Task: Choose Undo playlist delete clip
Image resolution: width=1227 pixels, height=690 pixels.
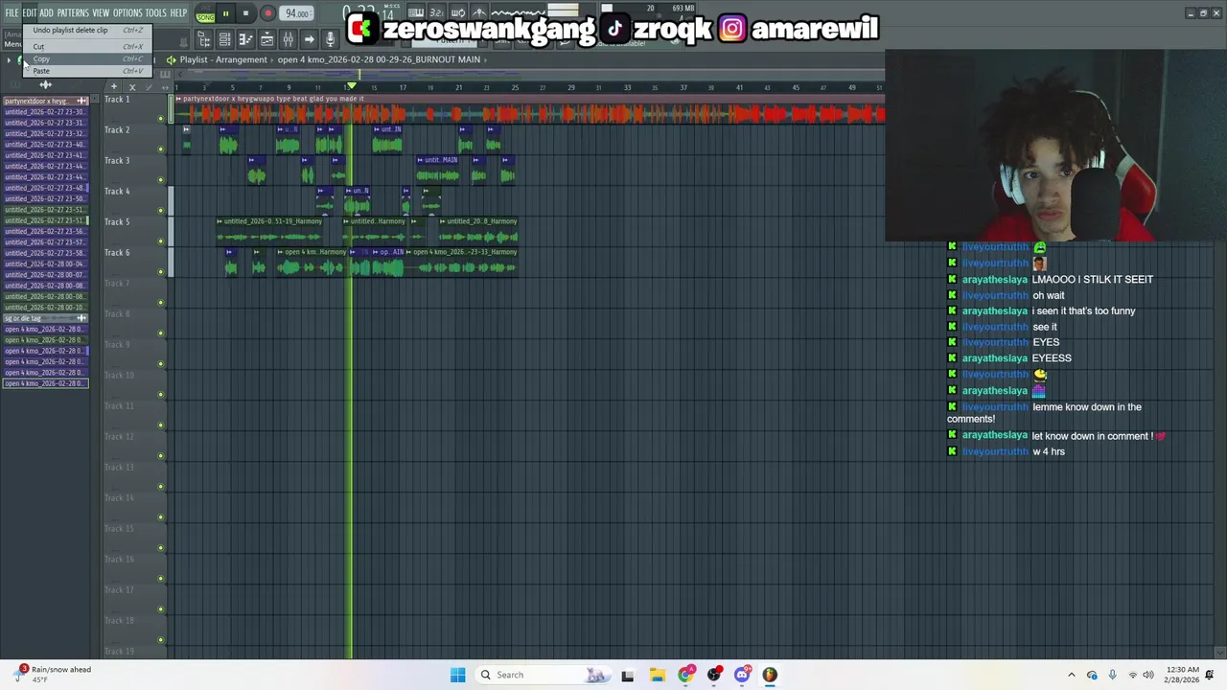Action: coord(87,31)
